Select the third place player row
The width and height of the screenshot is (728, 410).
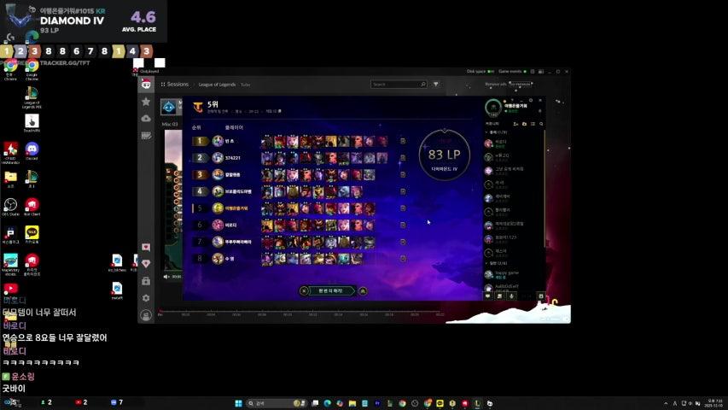(299, 174)
